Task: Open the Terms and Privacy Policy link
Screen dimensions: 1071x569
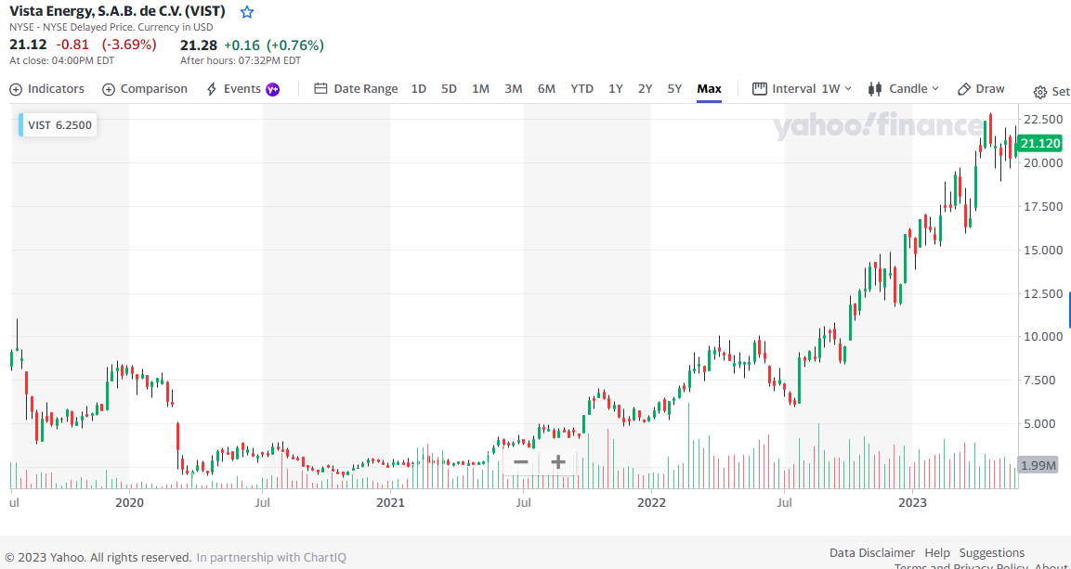Action: tap(960, 565)
